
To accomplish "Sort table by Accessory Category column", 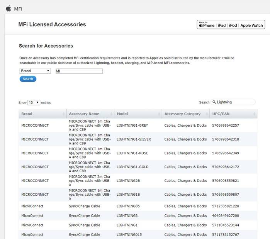I will (186, 114).
